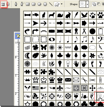Select the Polygon tool

tap(45, 4)
